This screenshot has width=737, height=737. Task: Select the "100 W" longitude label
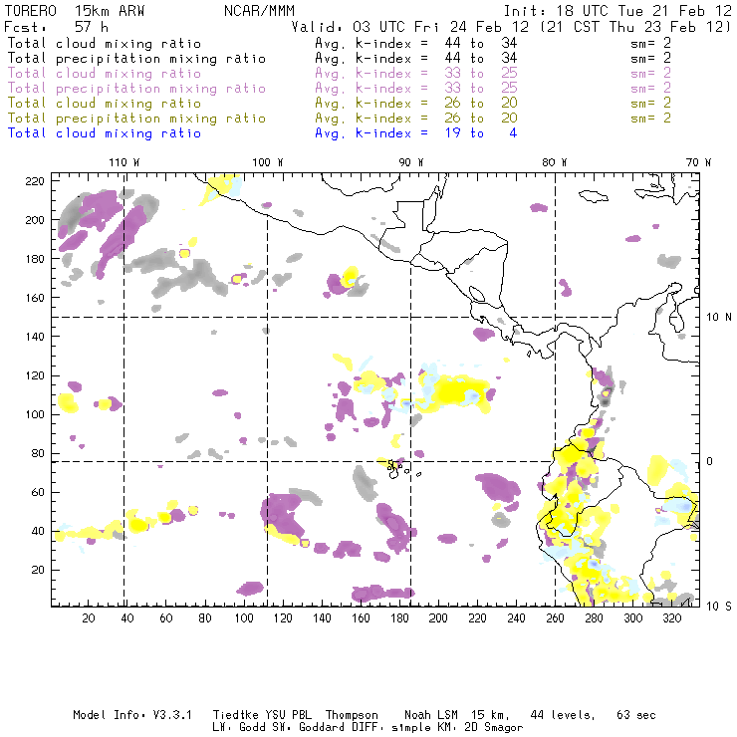pos(268,162)
